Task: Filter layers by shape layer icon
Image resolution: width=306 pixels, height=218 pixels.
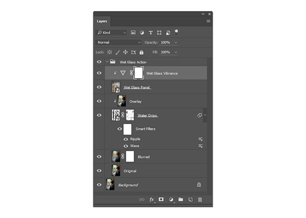Action: click(159, 32)
